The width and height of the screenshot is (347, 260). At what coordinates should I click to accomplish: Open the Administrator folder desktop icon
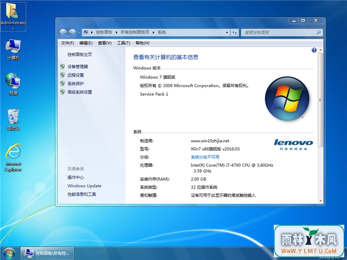click(13, 17)
